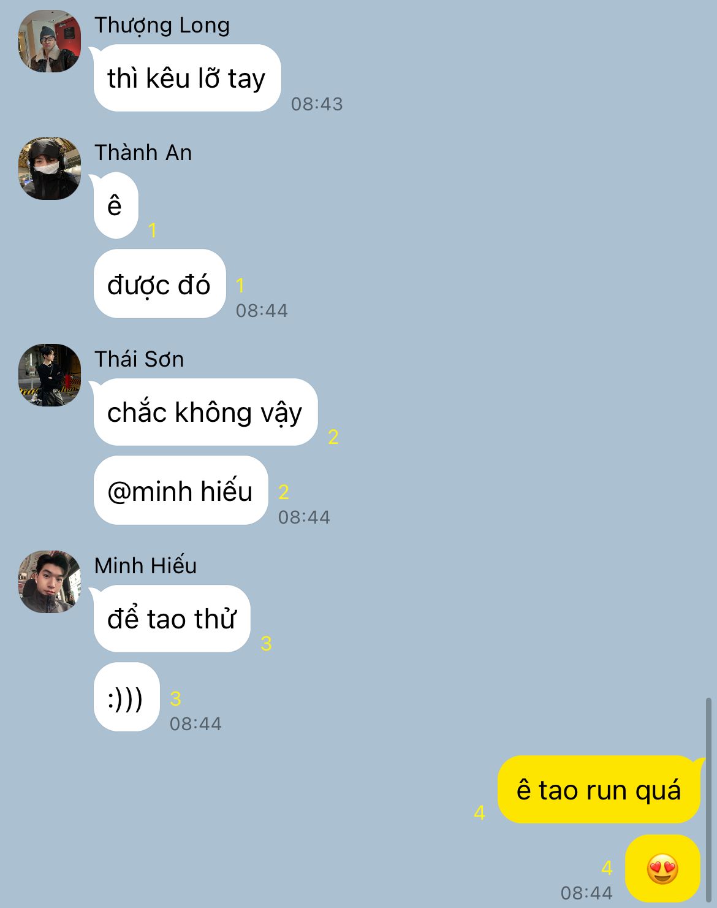This screenshot has width=717, height=908.
Task: Tap the 'chắc không vậy' message
Action: click(x=205, y=412)
